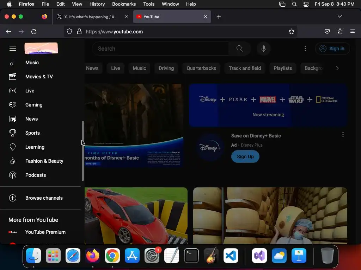Image resolution: width=361 pixels, height=270 pixels.
Task: Open the Edit menu in the menu bar
Action: point(60,4)
